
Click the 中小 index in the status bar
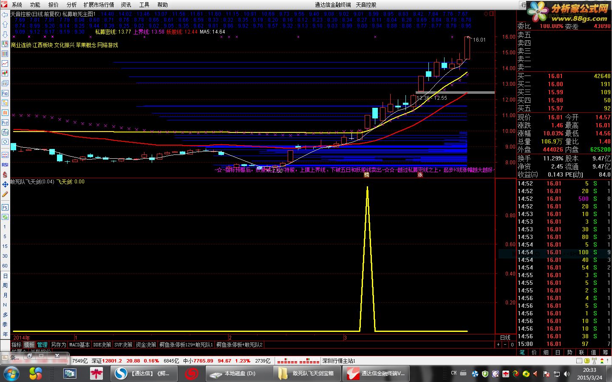point(217,361)
